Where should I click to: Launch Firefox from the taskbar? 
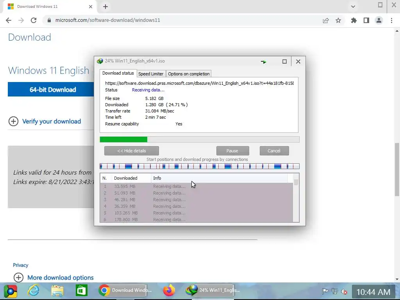[x=169, y=290]
